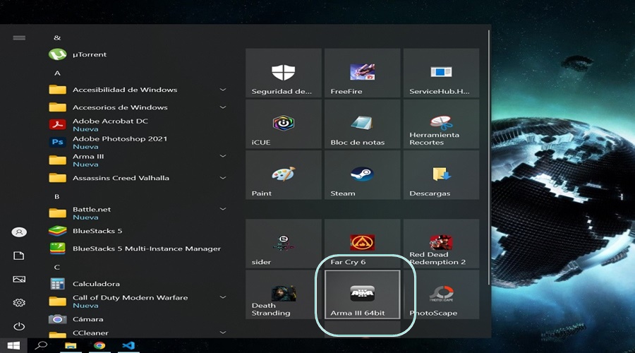Click the B section letter header
This screenshot has width=635, height=353.
(x=56, y=196)
